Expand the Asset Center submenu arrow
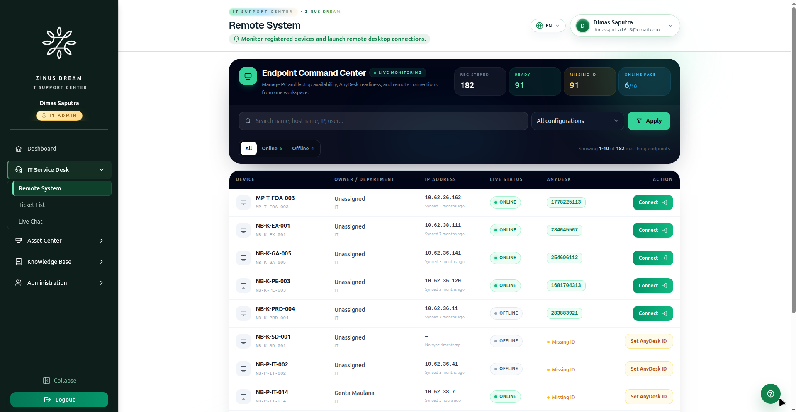The height and width of the screenshot is (412, 796). point(102,241)
